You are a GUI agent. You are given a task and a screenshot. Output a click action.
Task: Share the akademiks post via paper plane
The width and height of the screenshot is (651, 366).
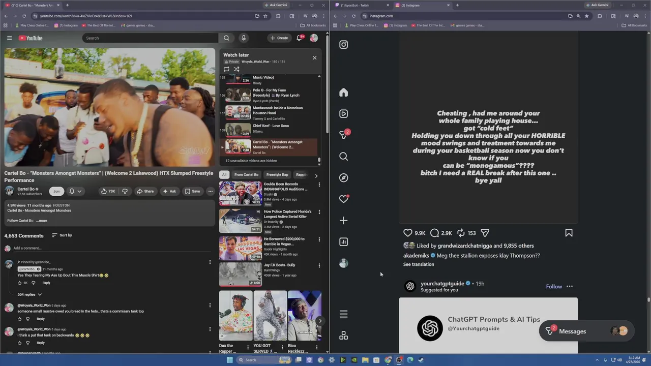click(485, 233)
